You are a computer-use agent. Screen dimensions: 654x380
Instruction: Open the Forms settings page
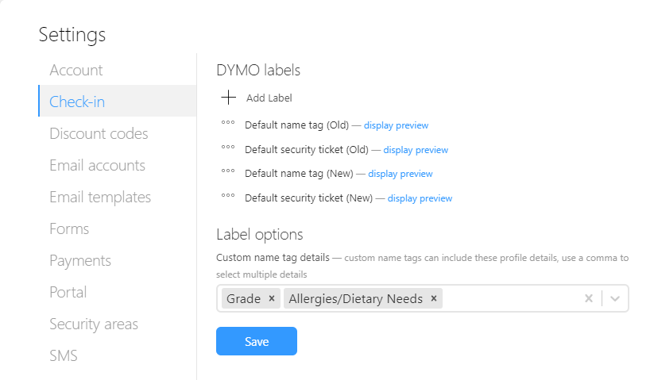coord(69,228)
